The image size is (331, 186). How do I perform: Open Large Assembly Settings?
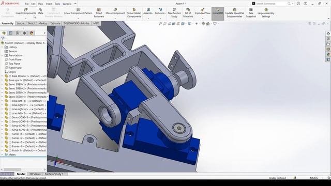(266, 13)
